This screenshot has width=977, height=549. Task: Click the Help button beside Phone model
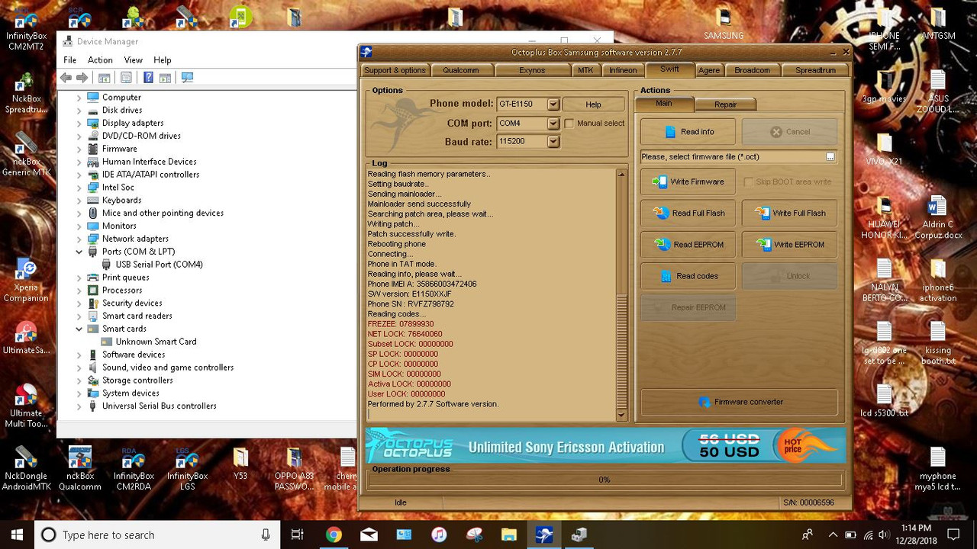click(x=593, y=104)
